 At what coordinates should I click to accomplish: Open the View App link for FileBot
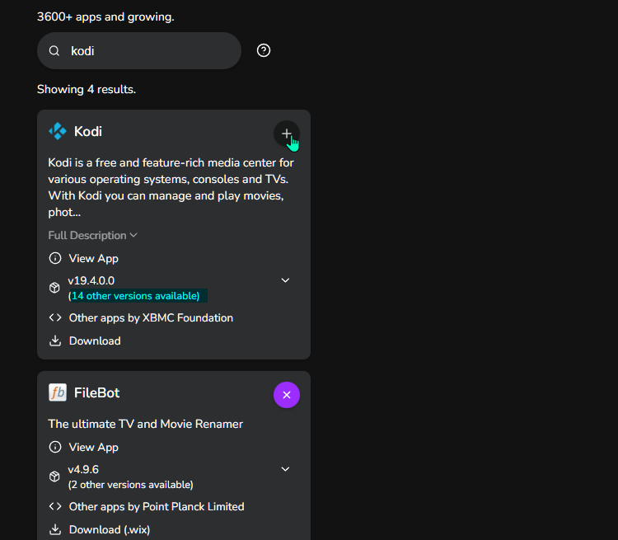click(x=93, y=448)
